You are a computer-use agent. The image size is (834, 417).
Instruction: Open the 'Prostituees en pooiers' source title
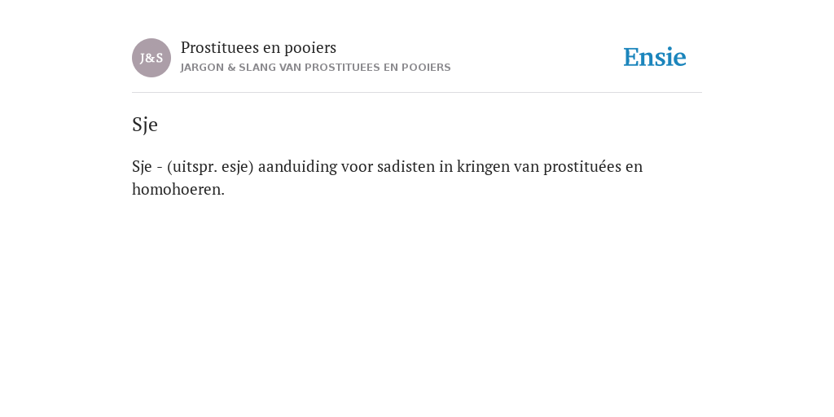(x=258, y=48)
